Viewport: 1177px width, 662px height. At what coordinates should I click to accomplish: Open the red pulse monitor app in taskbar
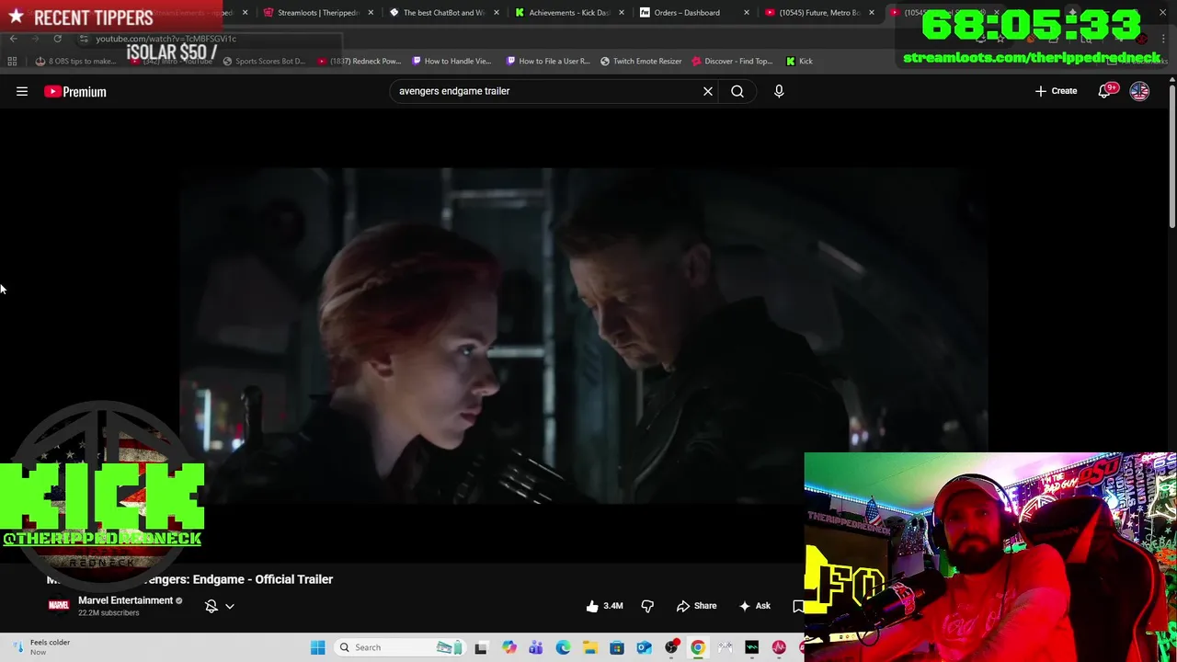779,647
